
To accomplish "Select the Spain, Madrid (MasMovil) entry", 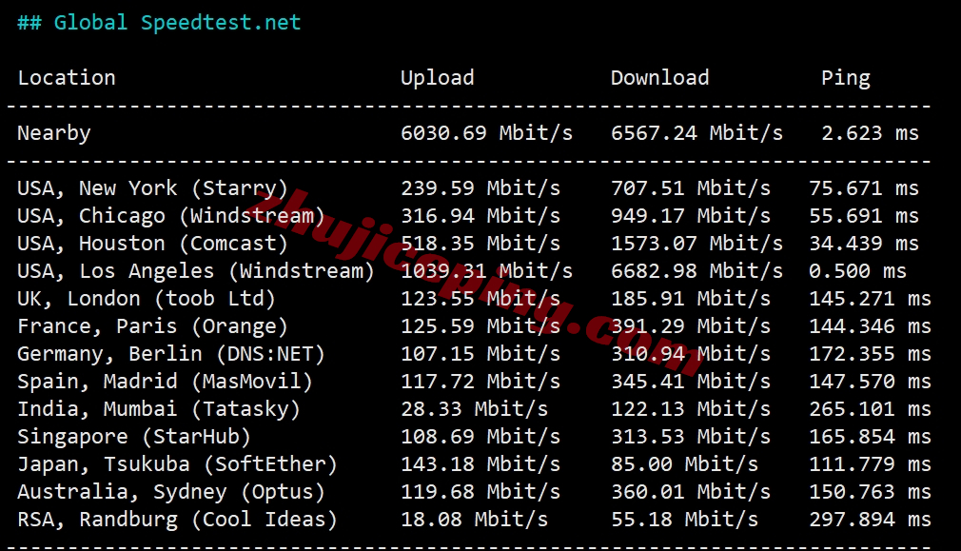I will (x=165, y=382).
